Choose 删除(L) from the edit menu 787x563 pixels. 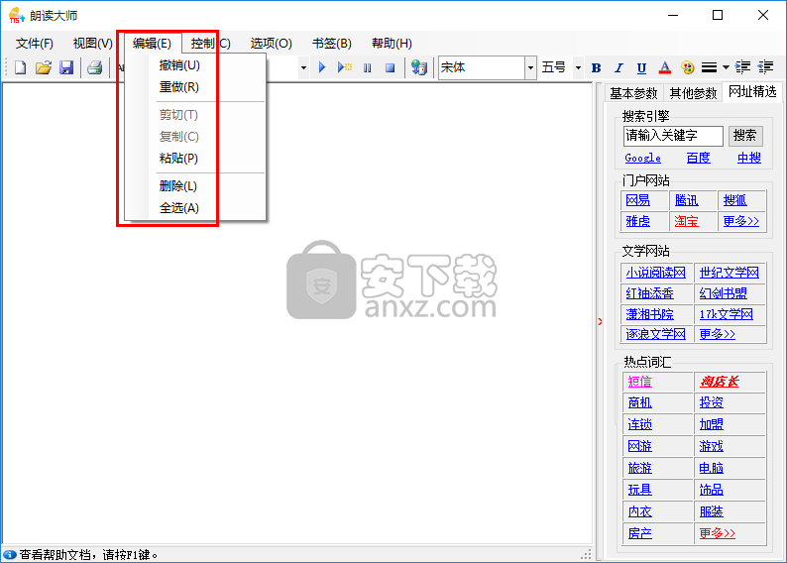(x=195, y=186)
